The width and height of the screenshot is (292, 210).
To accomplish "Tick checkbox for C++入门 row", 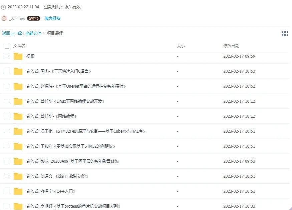I will click(7, 191).
